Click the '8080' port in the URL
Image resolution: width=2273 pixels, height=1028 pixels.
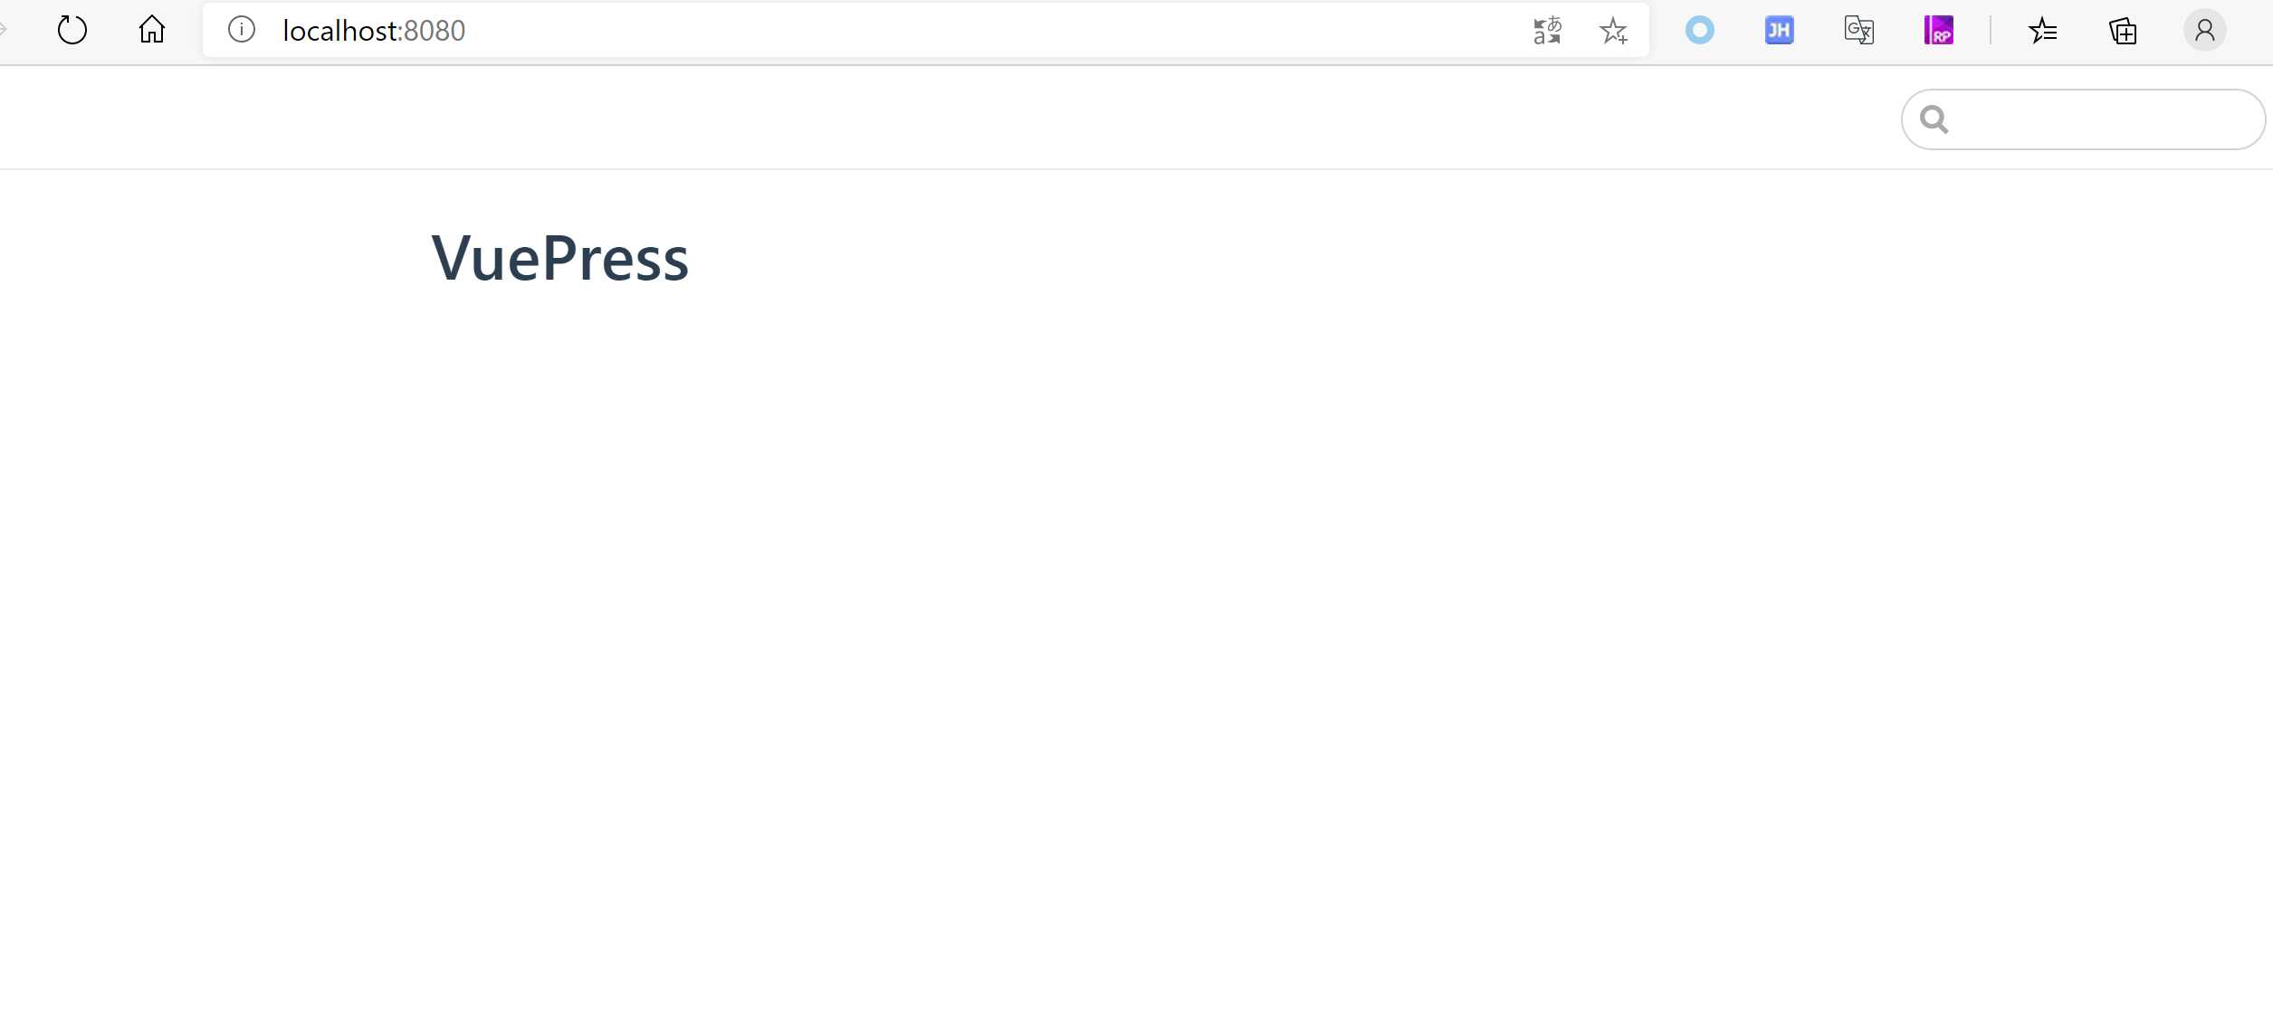[435, 31]
